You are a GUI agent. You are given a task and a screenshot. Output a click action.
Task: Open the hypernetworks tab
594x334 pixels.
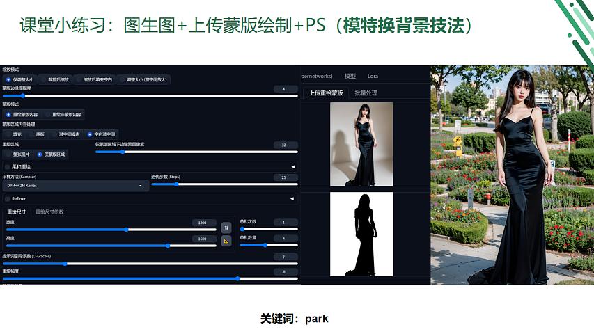tap(317, 76)
